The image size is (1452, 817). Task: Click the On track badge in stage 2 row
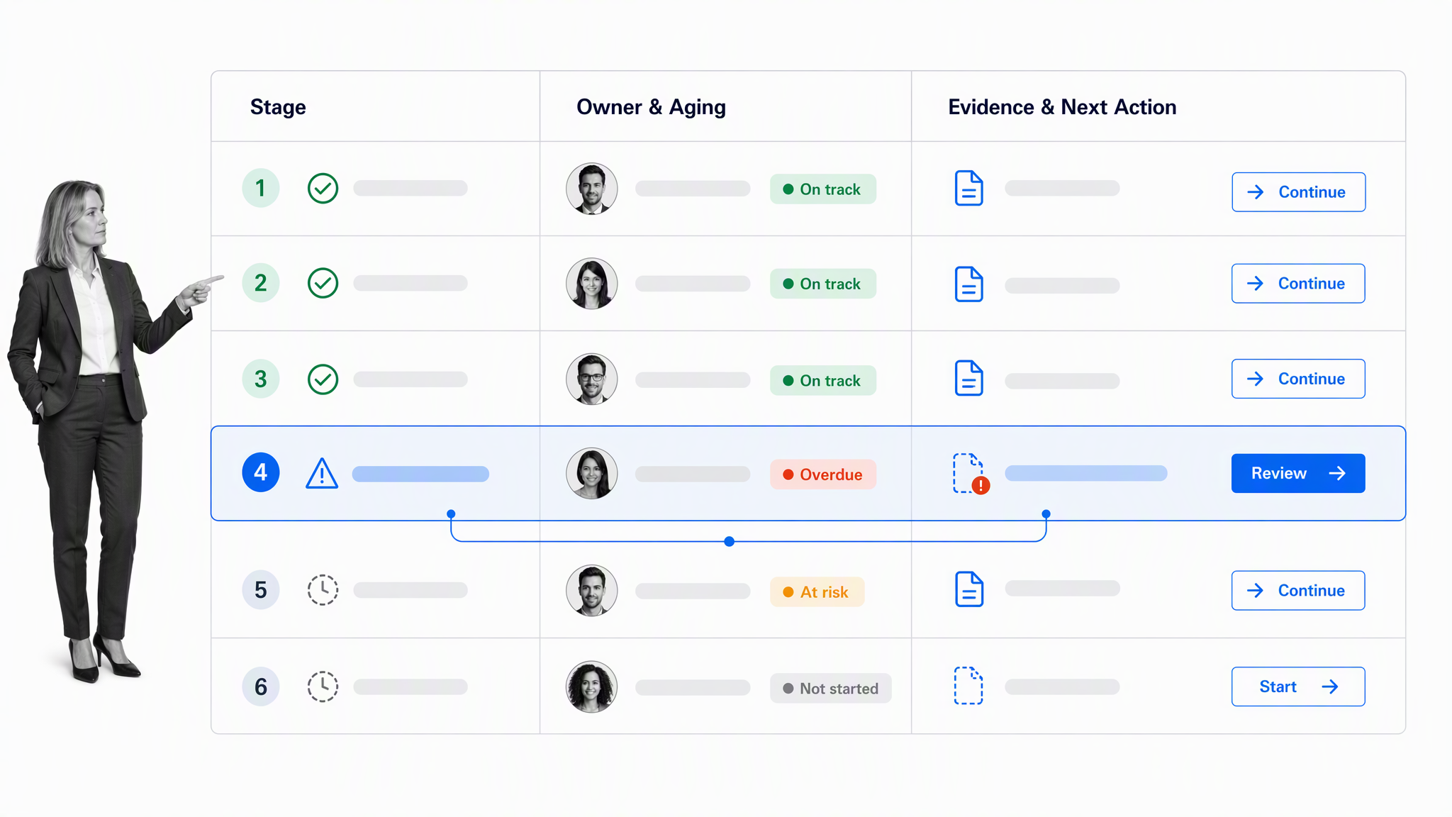(x=823, y=284)
